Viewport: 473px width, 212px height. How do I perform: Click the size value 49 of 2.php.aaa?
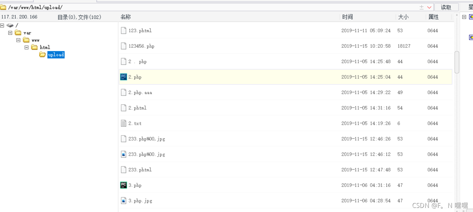[400, 92]
